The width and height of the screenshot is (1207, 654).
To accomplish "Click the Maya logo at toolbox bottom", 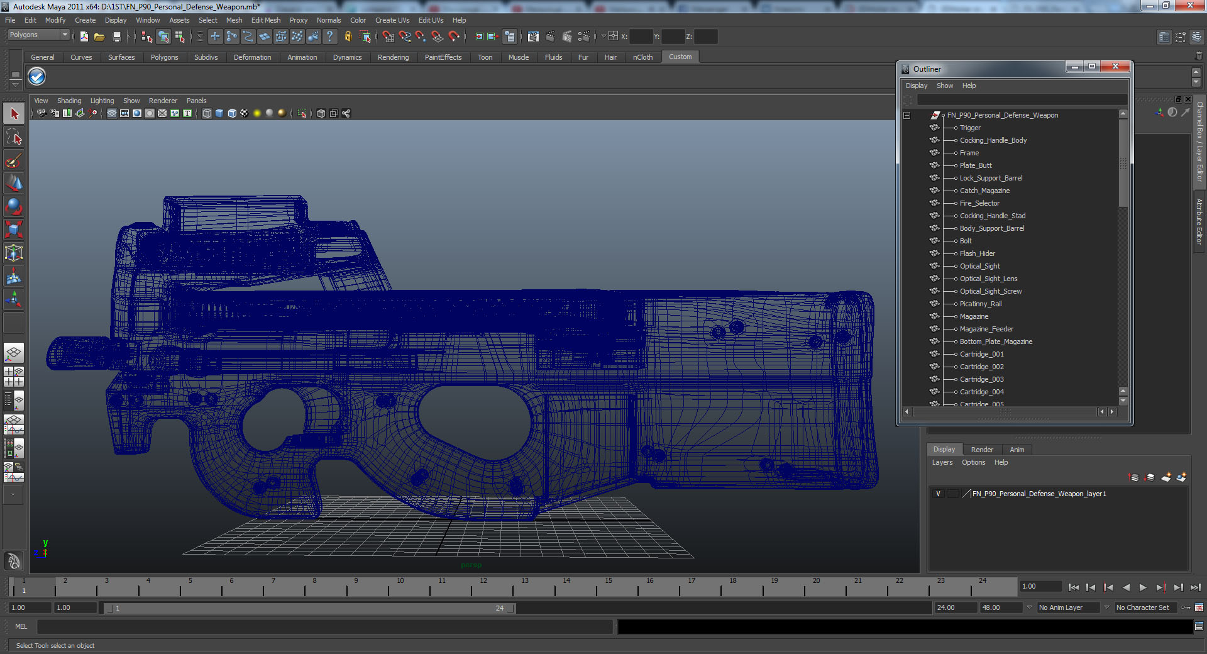I will point(14,560).
